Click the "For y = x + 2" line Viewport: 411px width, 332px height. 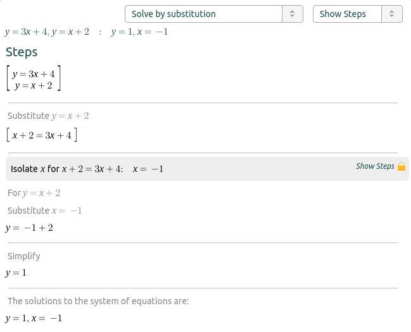click(x=34, y=193)
